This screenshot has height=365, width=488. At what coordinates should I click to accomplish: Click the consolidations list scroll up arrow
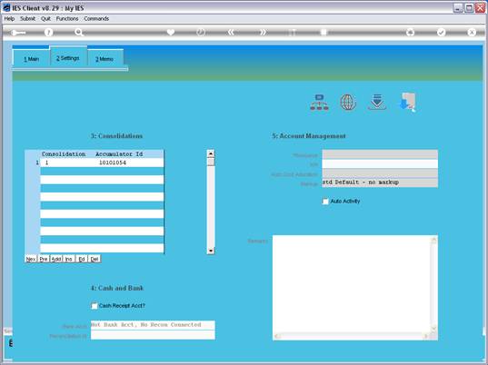coord(211,153)
